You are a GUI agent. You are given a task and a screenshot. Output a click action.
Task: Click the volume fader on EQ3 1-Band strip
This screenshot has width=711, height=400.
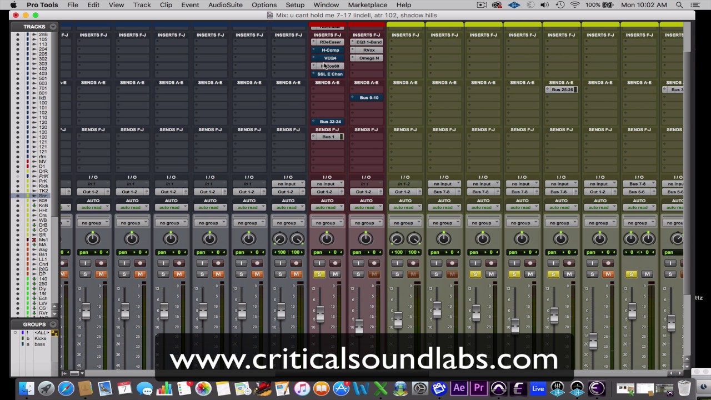359,327
